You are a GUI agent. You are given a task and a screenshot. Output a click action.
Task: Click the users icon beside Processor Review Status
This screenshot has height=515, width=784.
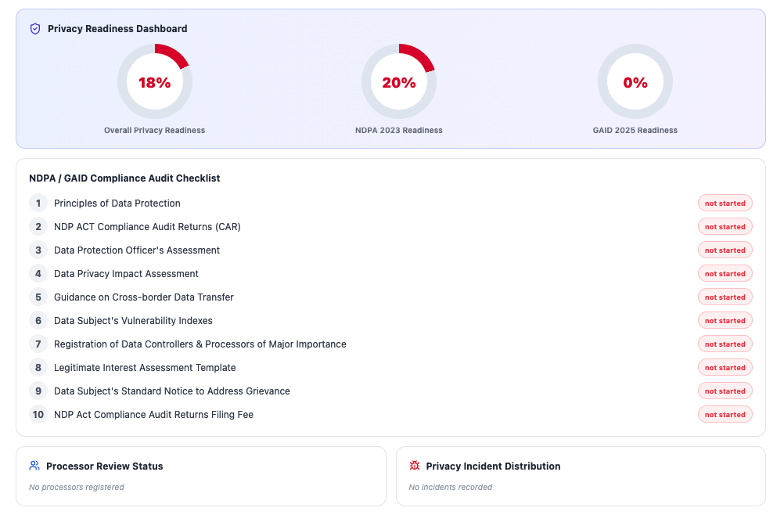coord(34,466)
